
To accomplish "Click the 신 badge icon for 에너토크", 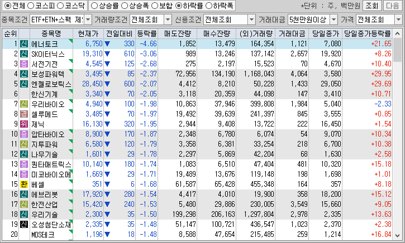I will click(24, 43).
